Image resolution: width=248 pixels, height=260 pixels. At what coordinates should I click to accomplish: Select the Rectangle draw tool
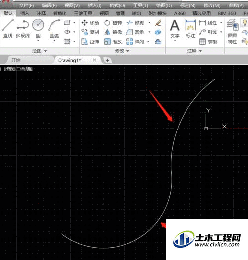pyautogui.click(x=67, y=22)
